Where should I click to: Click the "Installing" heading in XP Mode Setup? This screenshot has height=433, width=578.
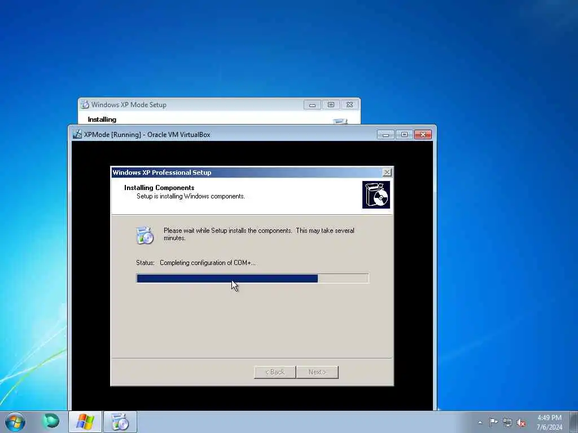102,120
